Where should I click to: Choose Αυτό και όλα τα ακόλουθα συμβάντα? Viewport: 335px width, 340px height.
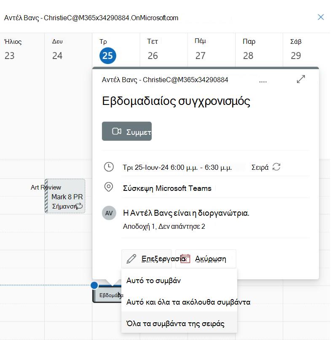(x=180, y=302)
